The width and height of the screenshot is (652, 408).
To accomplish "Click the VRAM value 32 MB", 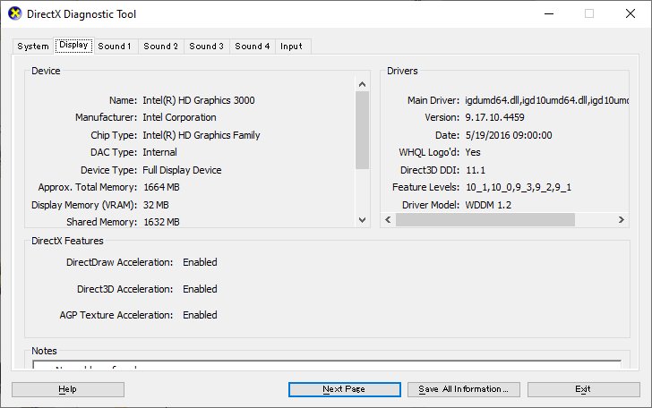I will pos(156,205).
